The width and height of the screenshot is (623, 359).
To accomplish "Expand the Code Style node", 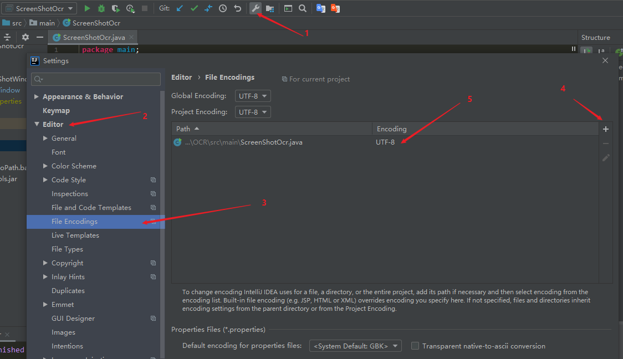I will (x=45, y=180).
